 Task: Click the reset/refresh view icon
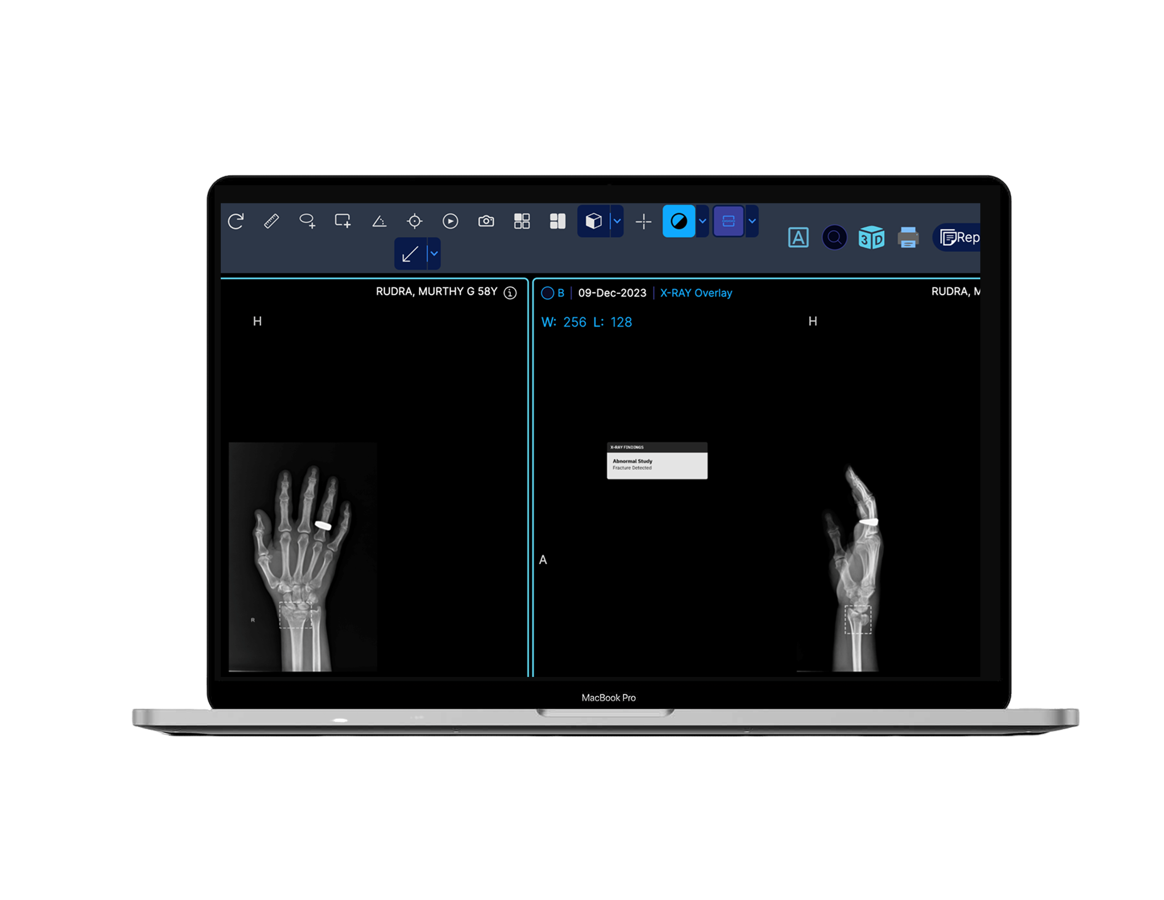pos(235,221)
